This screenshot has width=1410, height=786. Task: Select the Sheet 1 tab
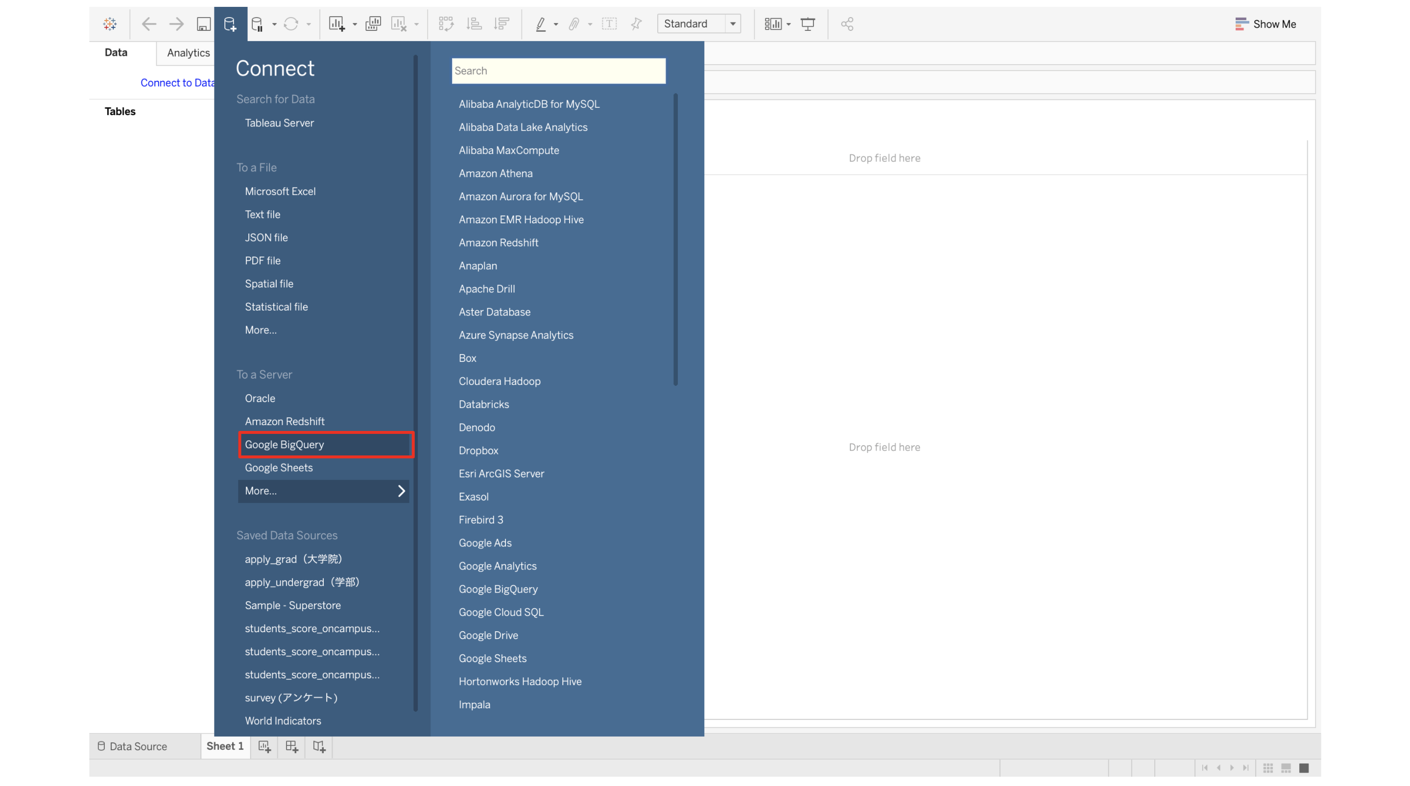point(225,747)
